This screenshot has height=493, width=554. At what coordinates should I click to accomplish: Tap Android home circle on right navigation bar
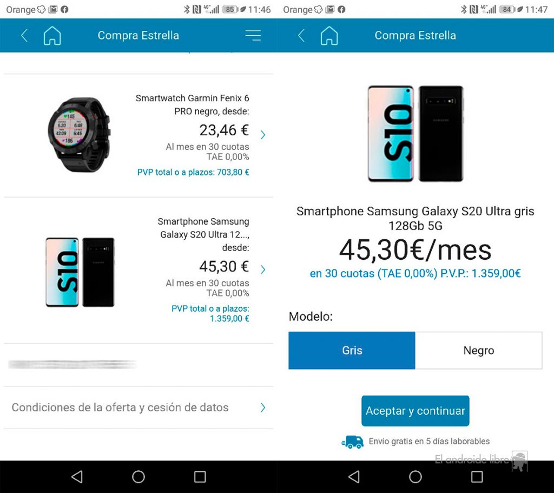415,476
